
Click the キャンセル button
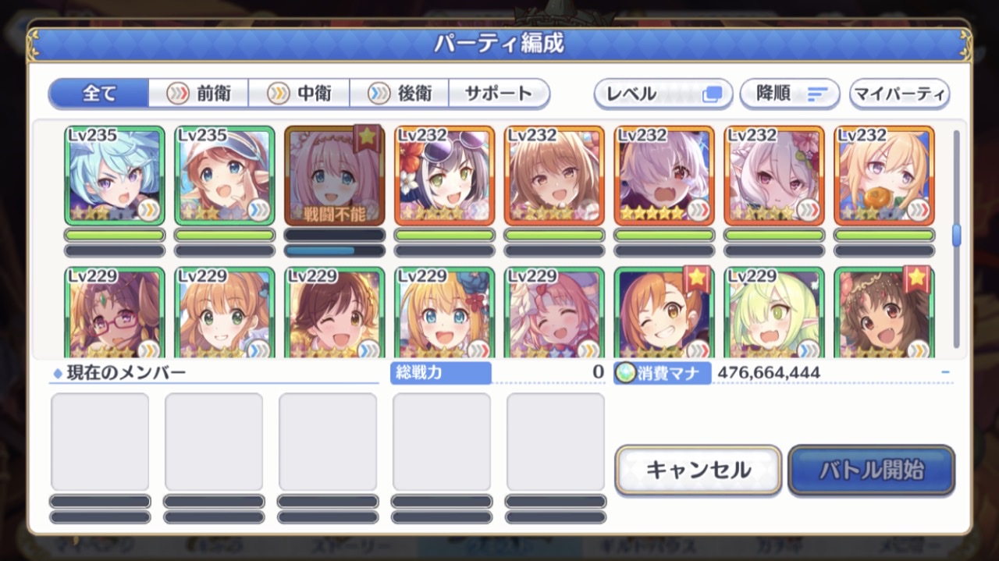tap(699, 470)
